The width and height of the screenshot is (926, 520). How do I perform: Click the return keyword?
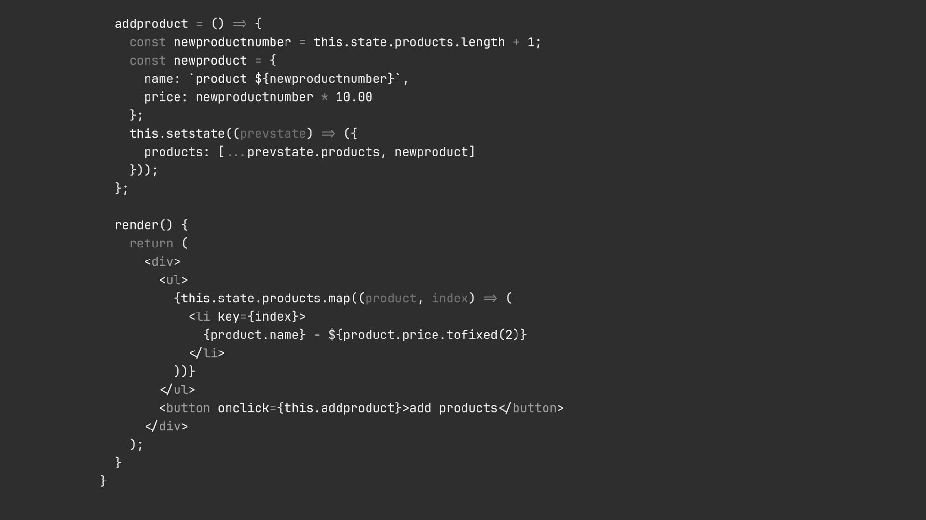pos(151,243)
